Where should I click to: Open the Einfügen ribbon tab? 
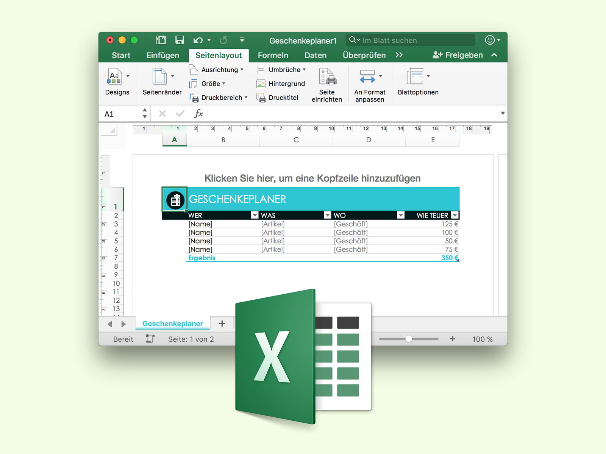click(163, 55)
